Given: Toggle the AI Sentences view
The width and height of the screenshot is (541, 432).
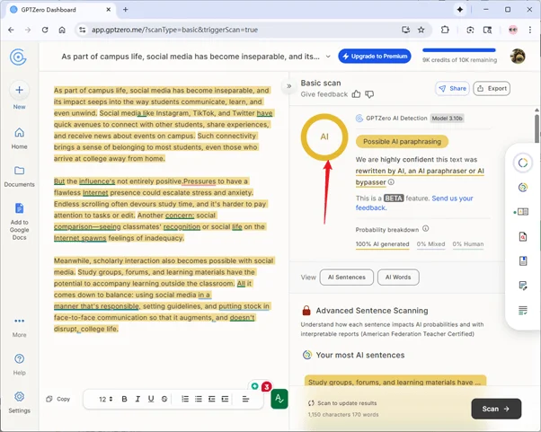Looking at the screenshot, I should pyautogui.click(x=346, y=278).
